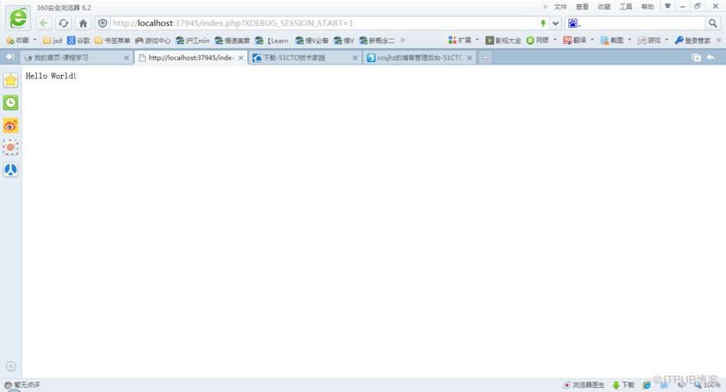Screen dimensions: 726x392
Task: Open sidebar settings gear icon
Action: click(x=11, y=367)
